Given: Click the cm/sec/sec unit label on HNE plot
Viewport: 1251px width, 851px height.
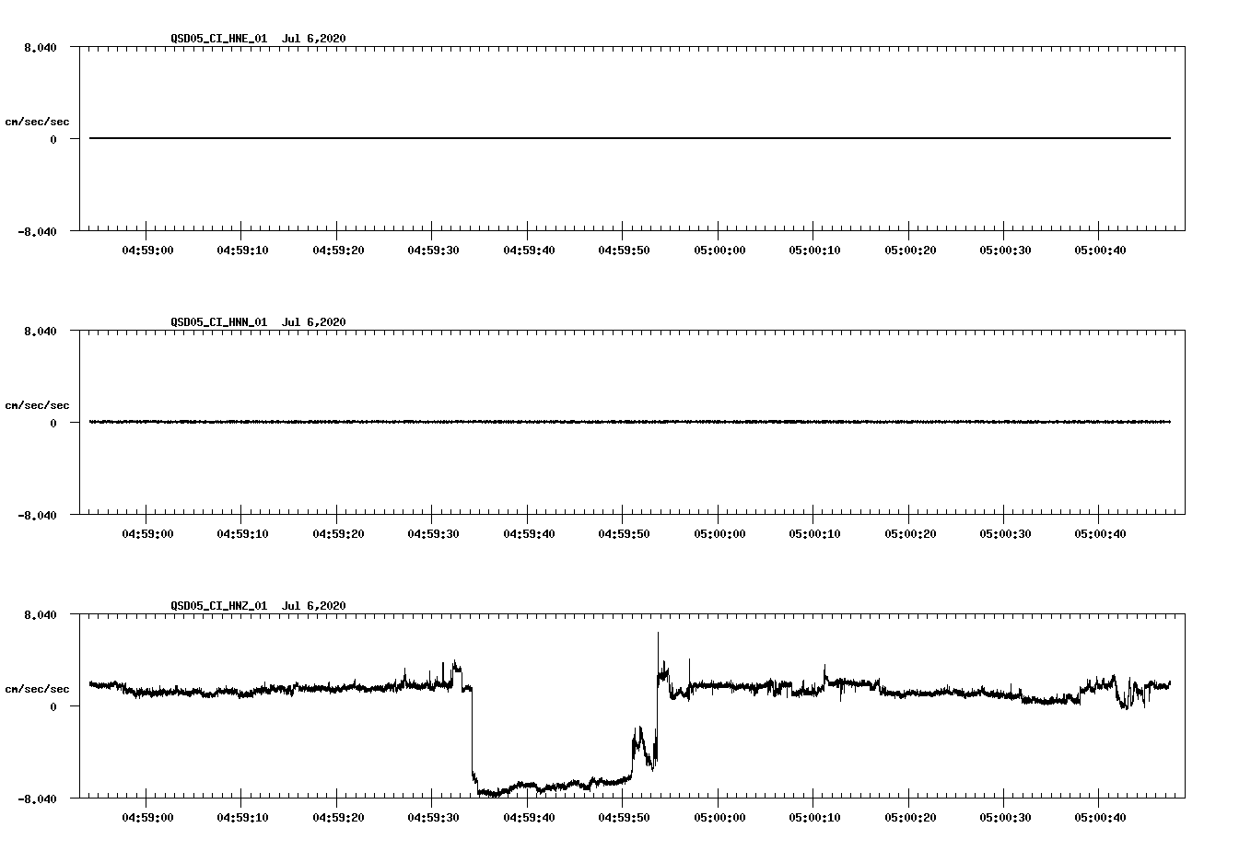Looking at the screenshot, I should pyautogui.click(x=38, y=122).
